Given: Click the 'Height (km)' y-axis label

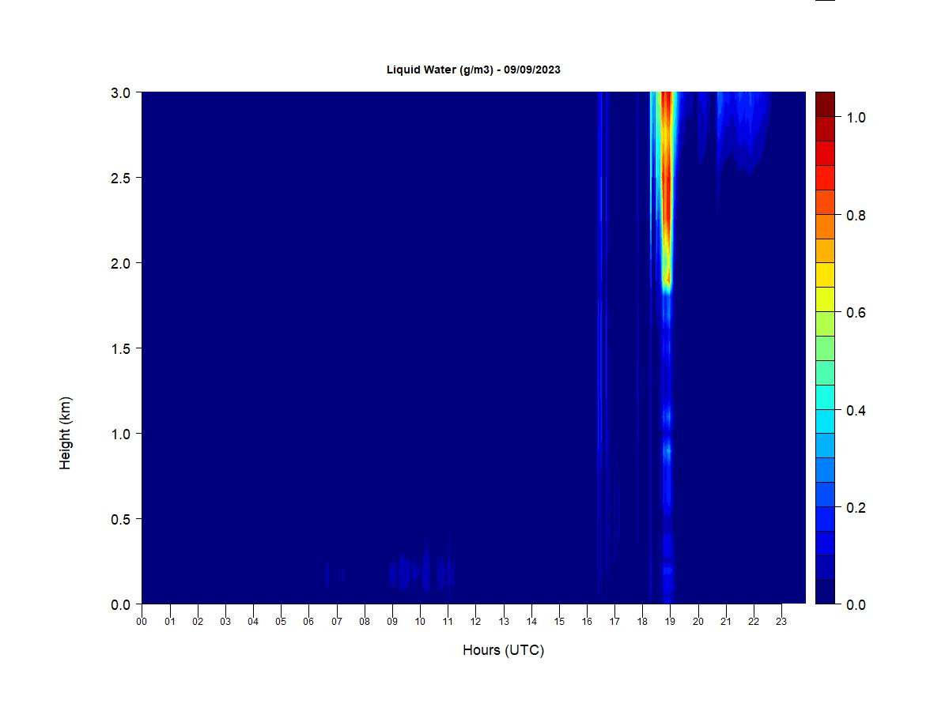Looking at the screenshot, I should pyautogui.click(x=65, y=433).
